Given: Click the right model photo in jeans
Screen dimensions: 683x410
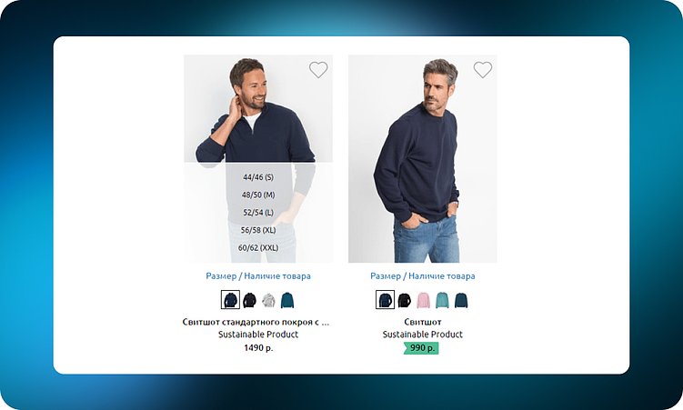Looking at the screenshot, I should 423,158.
